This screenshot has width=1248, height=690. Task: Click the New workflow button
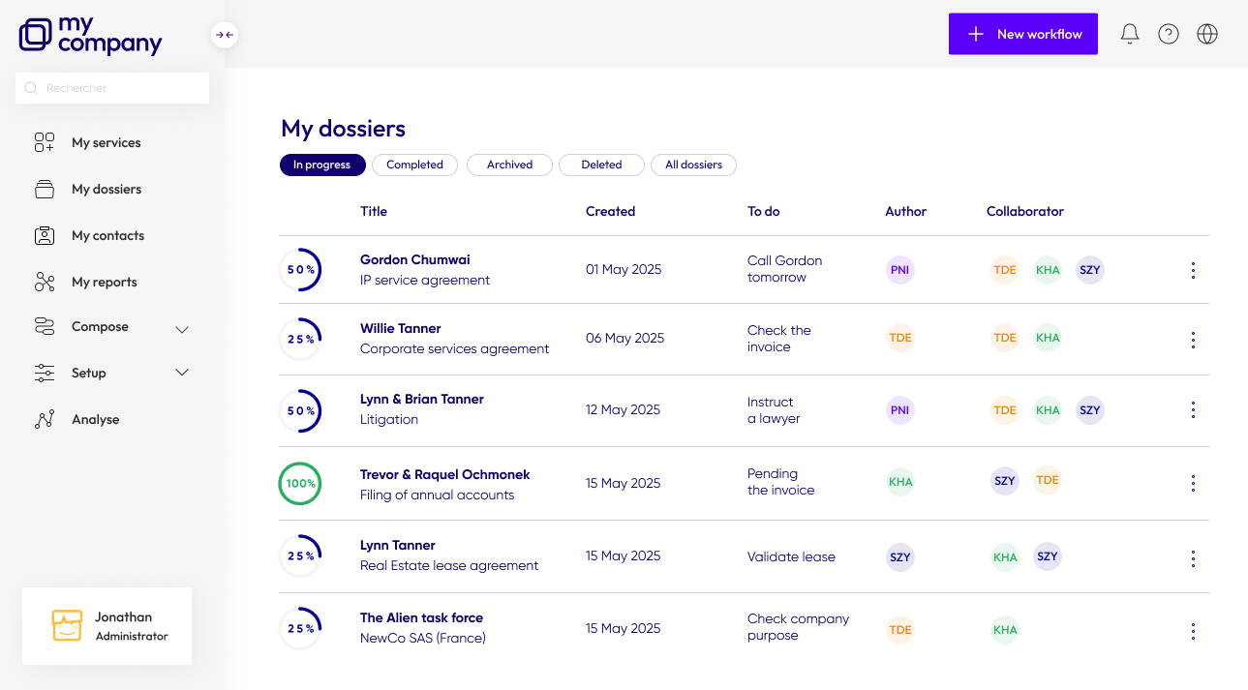click(1023, 34)
